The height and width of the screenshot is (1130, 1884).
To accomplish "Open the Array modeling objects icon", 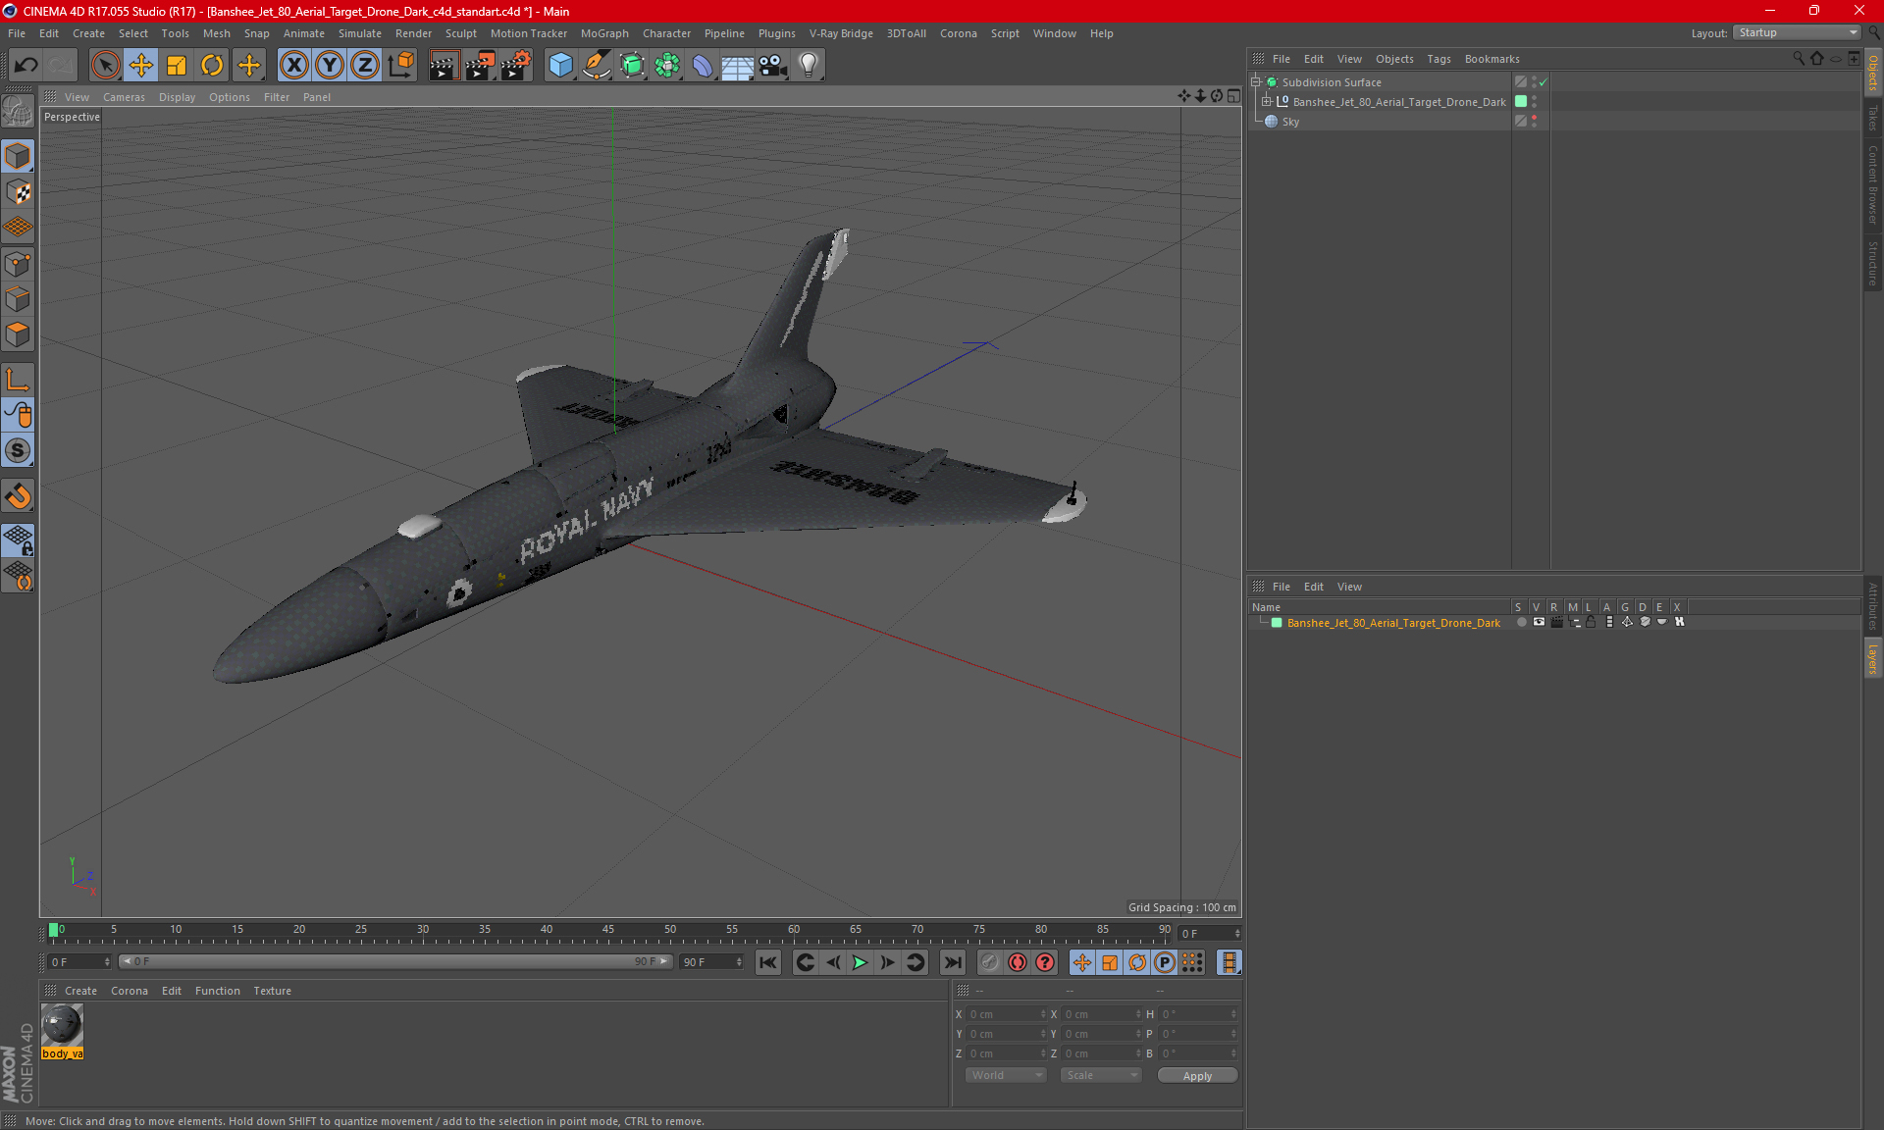I will point(667,66).
